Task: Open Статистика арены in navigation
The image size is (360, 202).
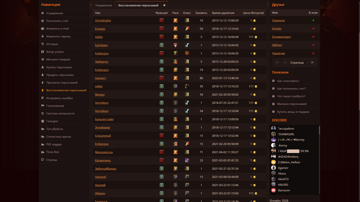Action: (58, 137)
